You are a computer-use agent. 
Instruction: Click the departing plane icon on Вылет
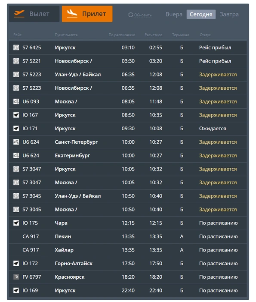tap(19, 14)
